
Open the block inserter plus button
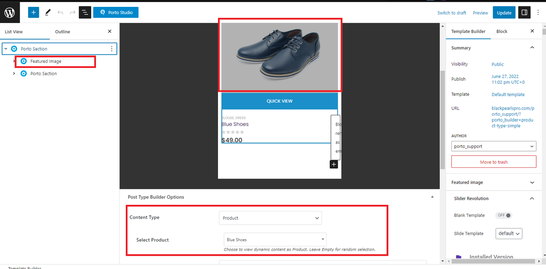[x=34, y=12]
